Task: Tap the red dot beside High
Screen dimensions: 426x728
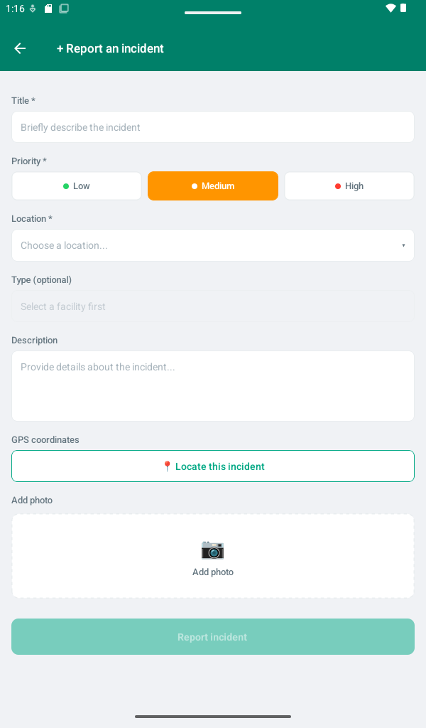Action: tap(338, 186)
